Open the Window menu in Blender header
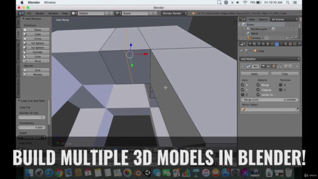This screenshot has width=318, height=179. (53, 13)
